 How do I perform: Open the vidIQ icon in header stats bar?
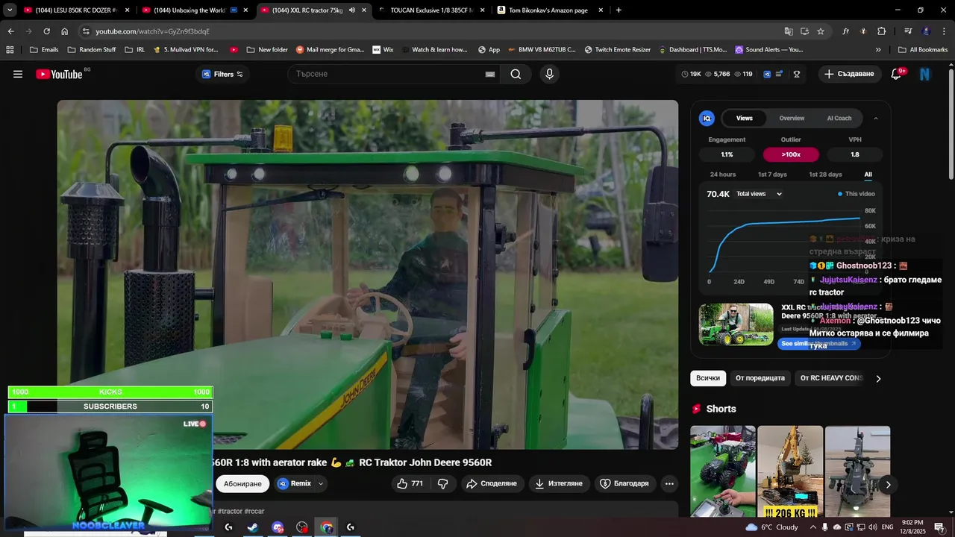pos(767,74)
